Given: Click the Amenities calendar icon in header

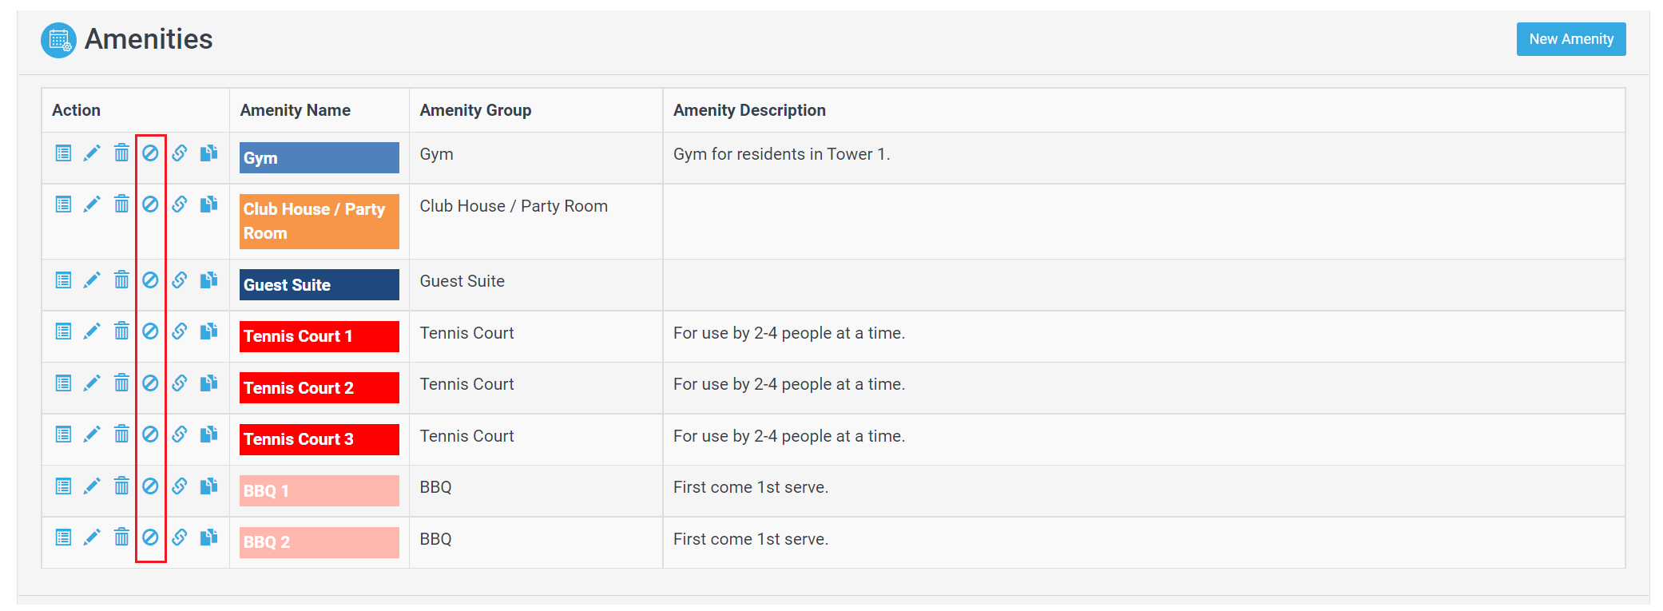Looking at the screenshot, I should pos(58,40).
